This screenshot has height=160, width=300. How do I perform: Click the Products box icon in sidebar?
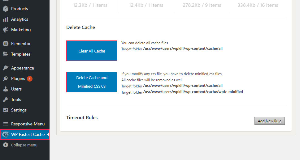pyautogui.click(x=6, y=9)
